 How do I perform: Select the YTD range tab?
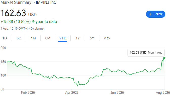click(x=63, y=38)
